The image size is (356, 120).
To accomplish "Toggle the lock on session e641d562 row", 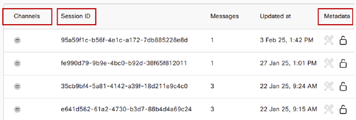I will click(343, 109).
